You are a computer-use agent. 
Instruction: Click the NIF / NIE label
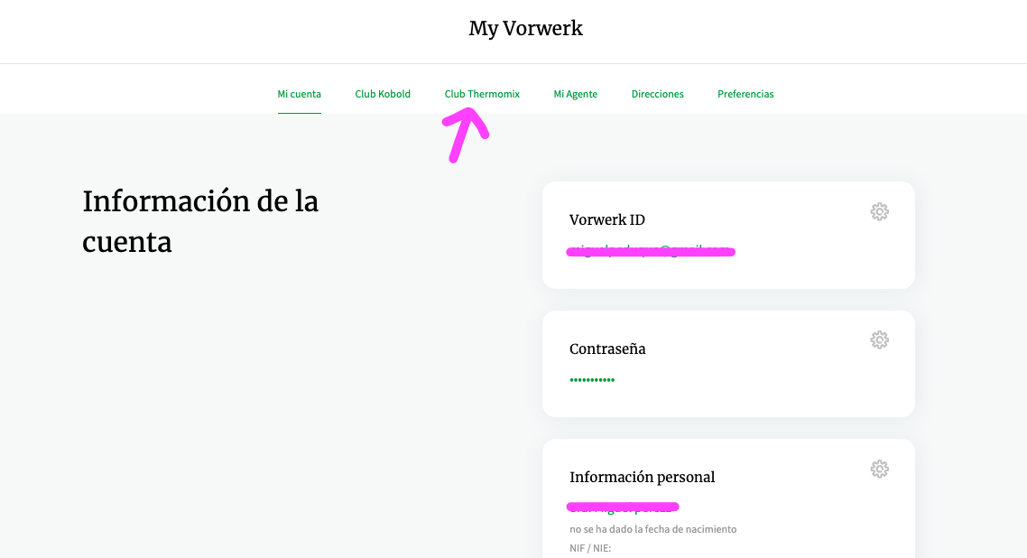pyautogui.click(x=590, y=547)
